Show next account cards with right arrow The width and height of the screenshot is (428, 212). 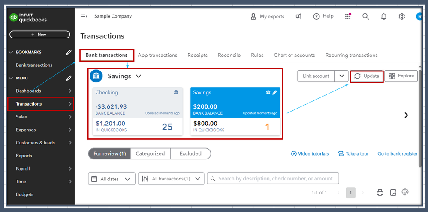tap(406, 115)
